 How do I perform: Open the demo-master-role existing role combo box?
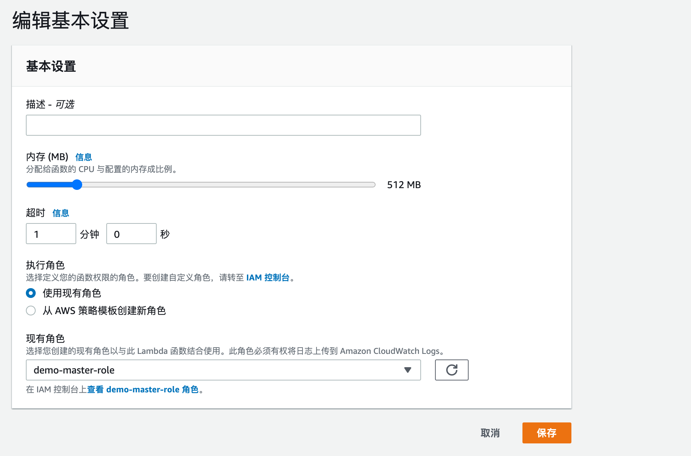[217, 370]
